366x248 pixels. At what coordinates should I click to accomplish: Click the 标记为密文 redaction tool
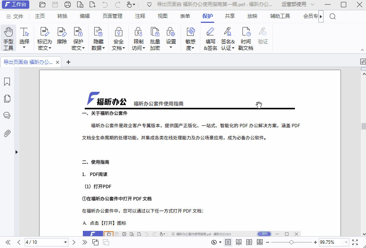(x=44, y=37)
